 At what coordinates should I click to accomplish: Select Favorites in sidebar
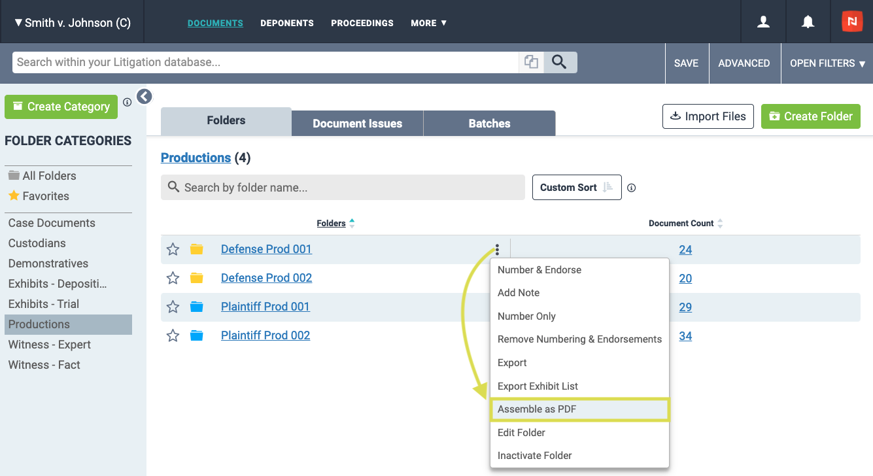[39, 196]
